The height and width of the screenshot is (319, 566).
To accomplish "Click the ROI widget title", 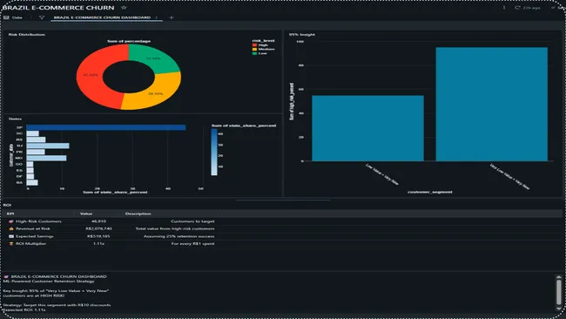I will [x=7, y=205].
